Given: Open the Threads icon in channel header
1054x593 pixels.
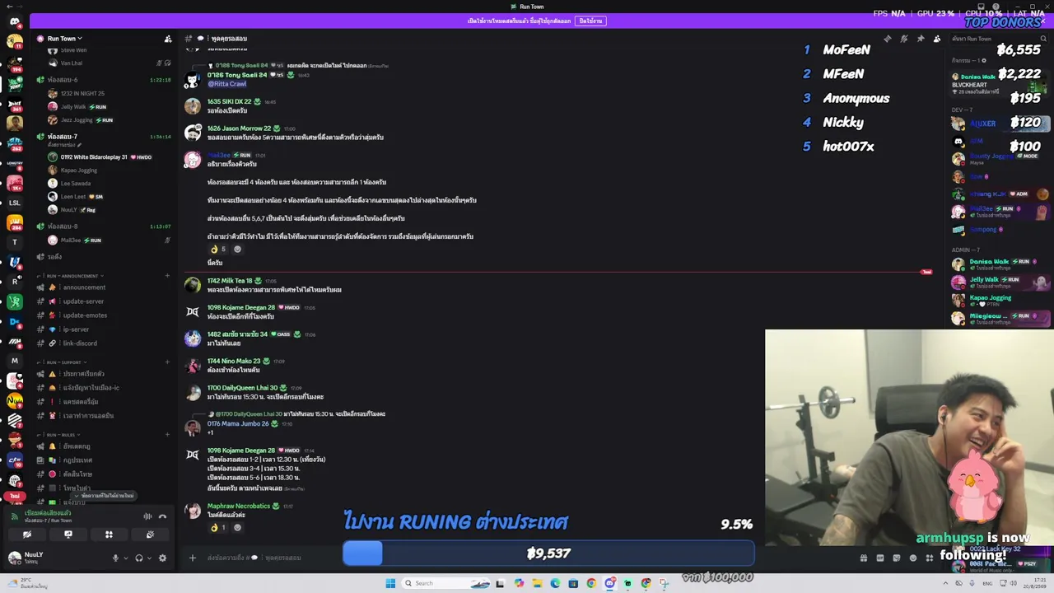Looking at the screenshot, I should [887, 39].
